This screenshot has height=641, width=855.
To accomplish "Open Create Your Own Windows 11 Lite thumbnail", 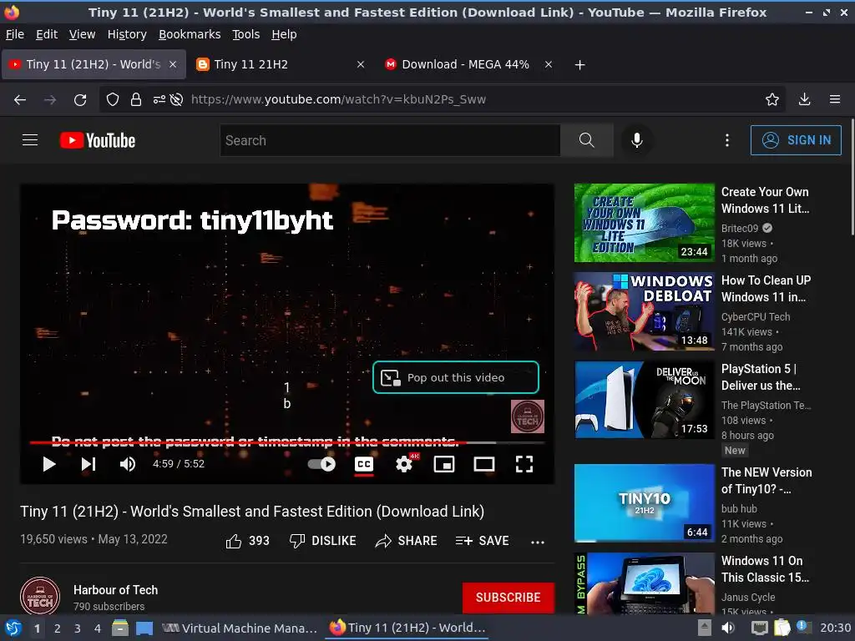I will point(644,223).
